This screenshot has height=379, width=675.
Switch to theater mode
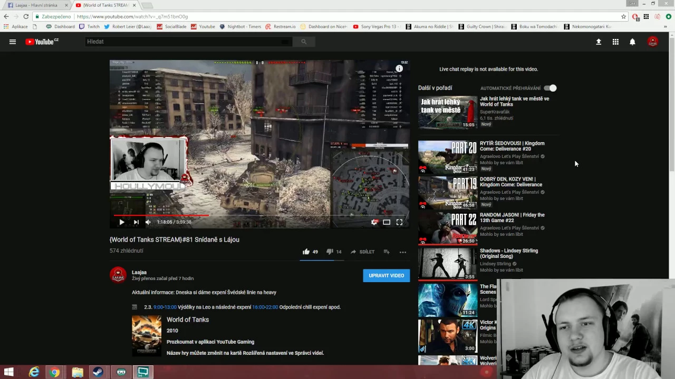387,222
